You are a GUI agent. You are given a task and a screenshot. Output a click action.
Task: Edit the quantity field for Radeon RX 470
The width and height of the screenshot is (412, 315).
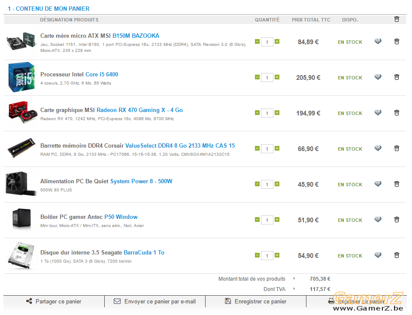(267, 113)
